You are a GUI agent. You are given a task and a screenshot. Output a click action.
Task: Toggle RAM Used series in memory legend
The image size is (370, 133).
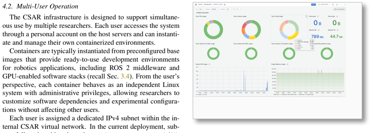pos(284,94)
